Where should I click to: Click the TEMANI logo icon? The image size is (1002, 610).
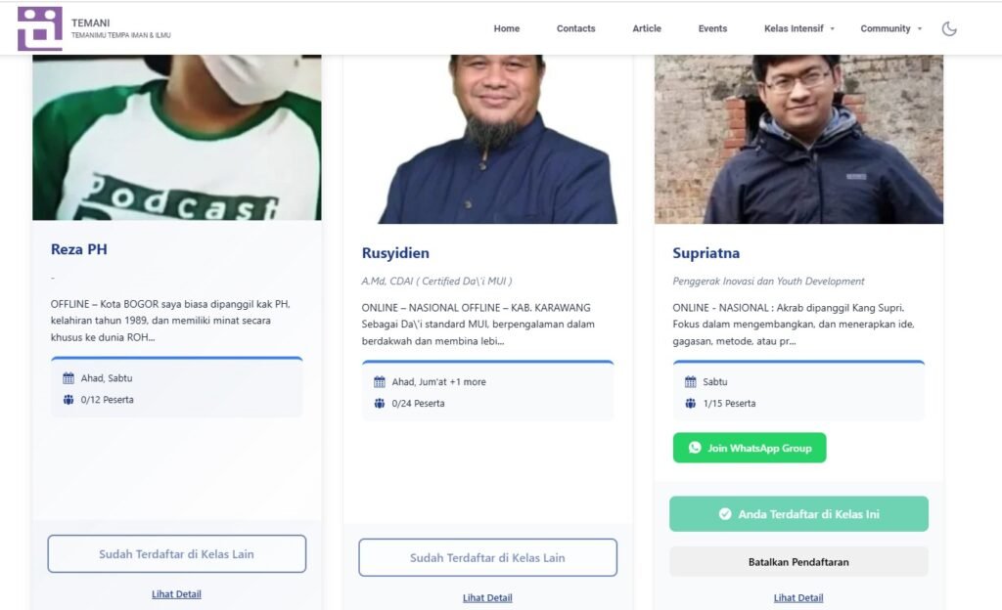point(39,28)
